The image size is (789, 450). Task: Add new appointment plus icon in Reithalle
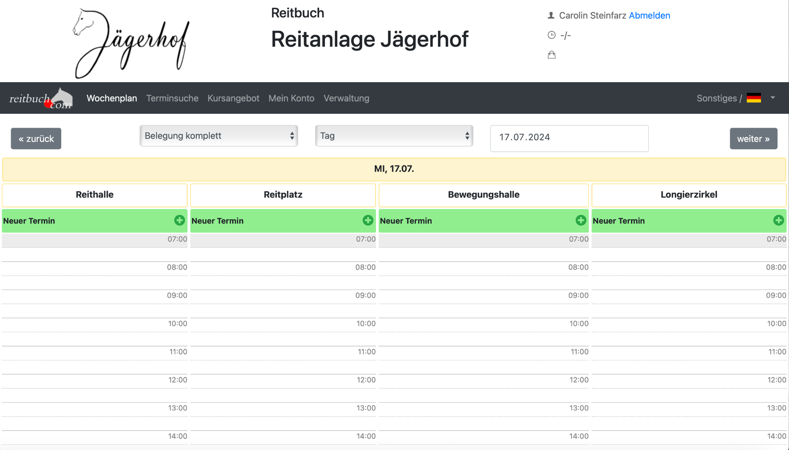[x=179, y=220]
